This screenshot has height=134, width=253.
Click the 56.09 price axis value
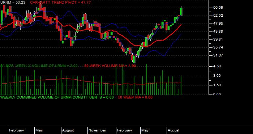(218, 8)
